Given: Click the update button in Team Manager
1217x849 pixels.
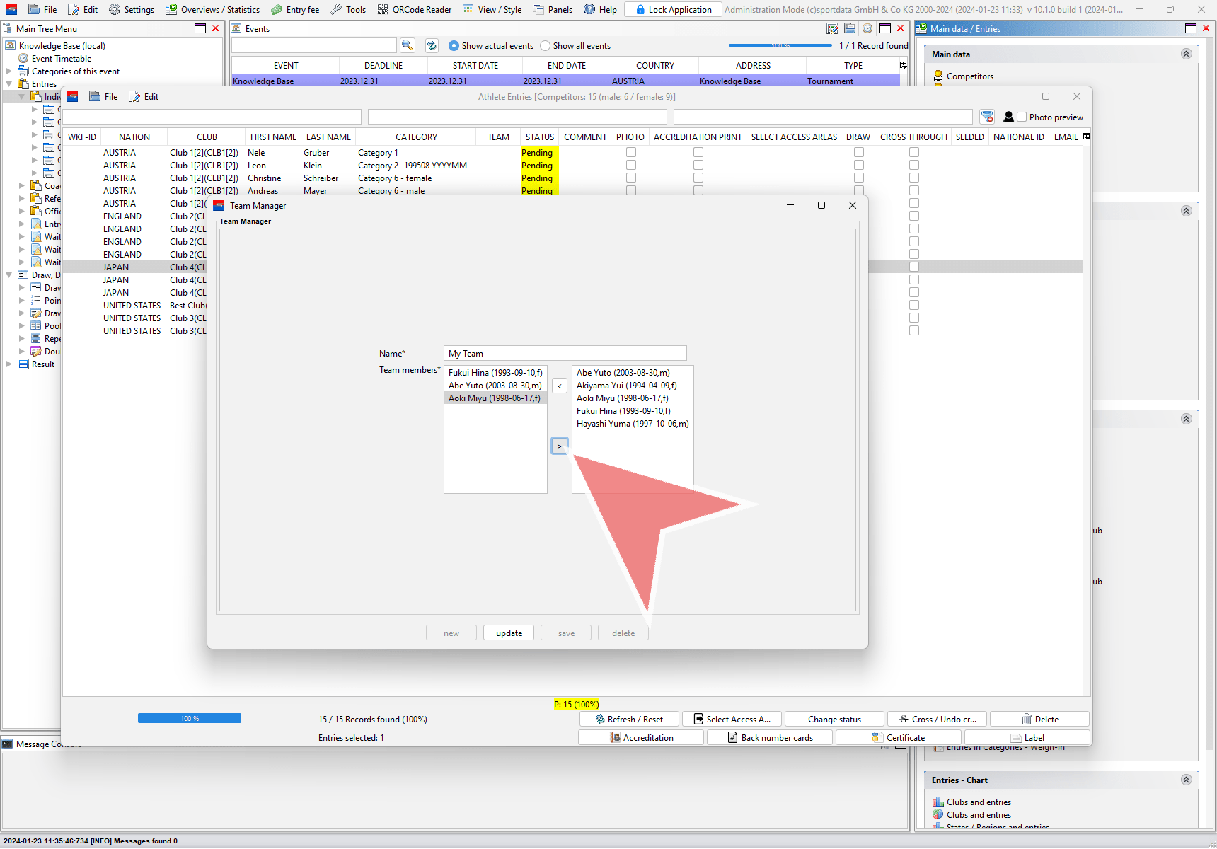Looking at the screenshot, I should pos(509,633).
